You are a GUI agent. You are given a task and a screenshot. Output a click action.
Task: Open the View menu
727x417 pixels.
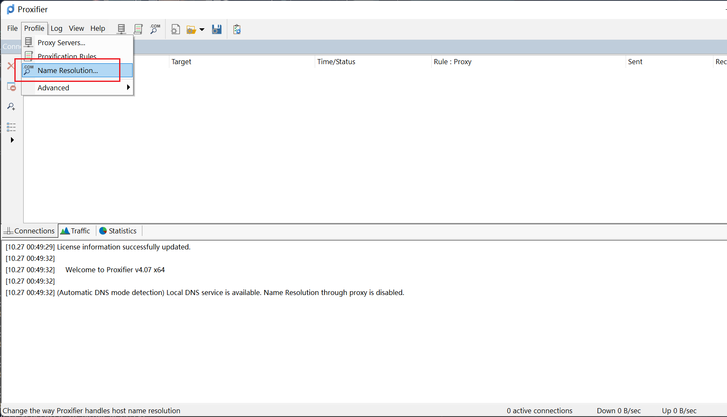(76, 28)
